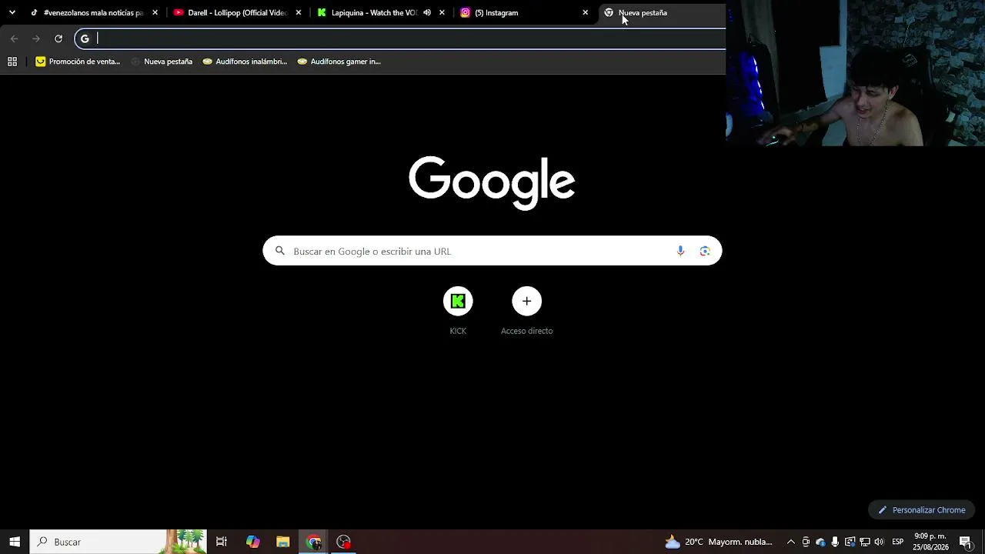Viewport: 985px width, 554px height.
Task: Close the Lapiquina Kick tab
Action: coord(442,12)
